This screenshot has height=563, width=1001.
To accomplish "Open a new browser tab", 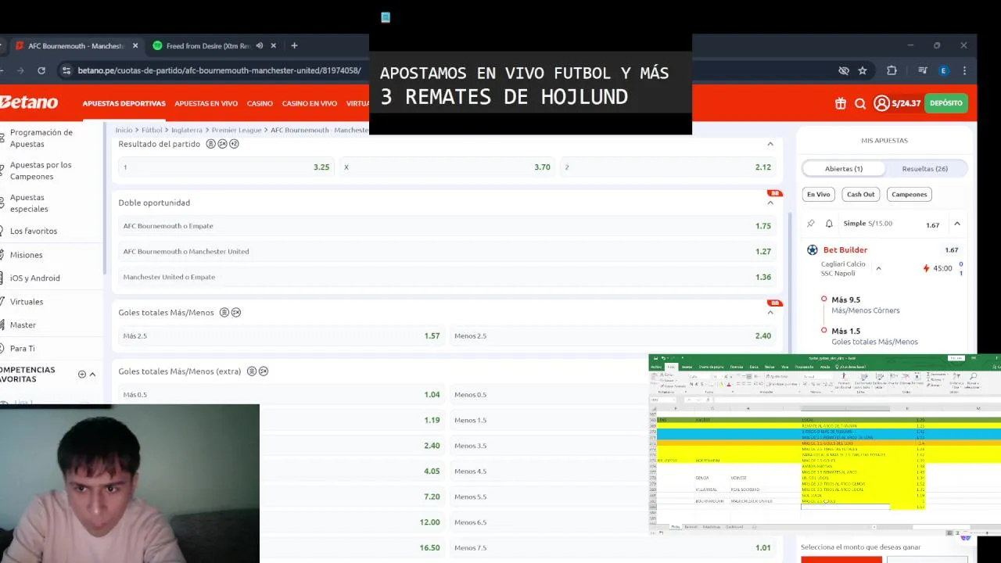I will pyautogui.click(x=294, y=45).
